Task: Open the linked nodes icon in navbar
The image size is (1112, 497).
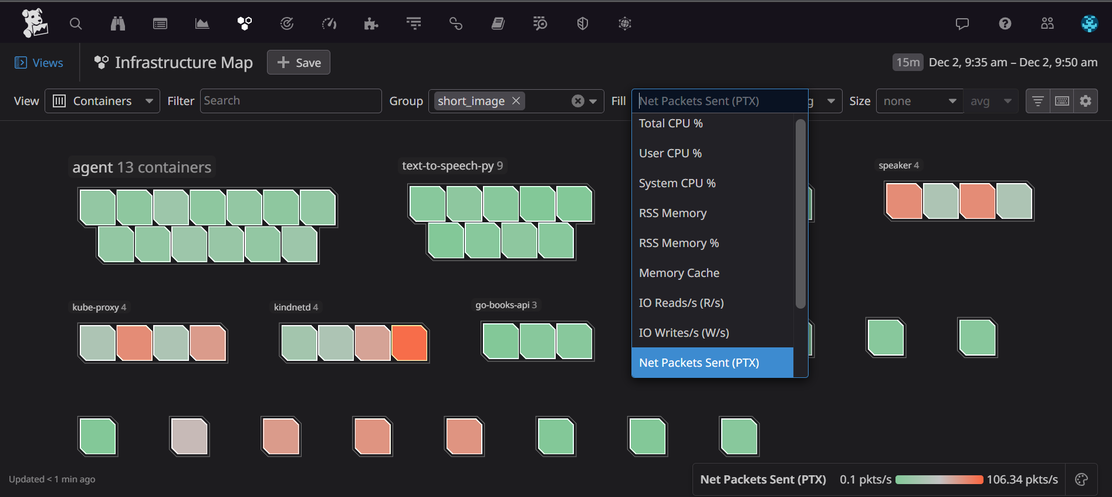Action: tap(456, 23)
